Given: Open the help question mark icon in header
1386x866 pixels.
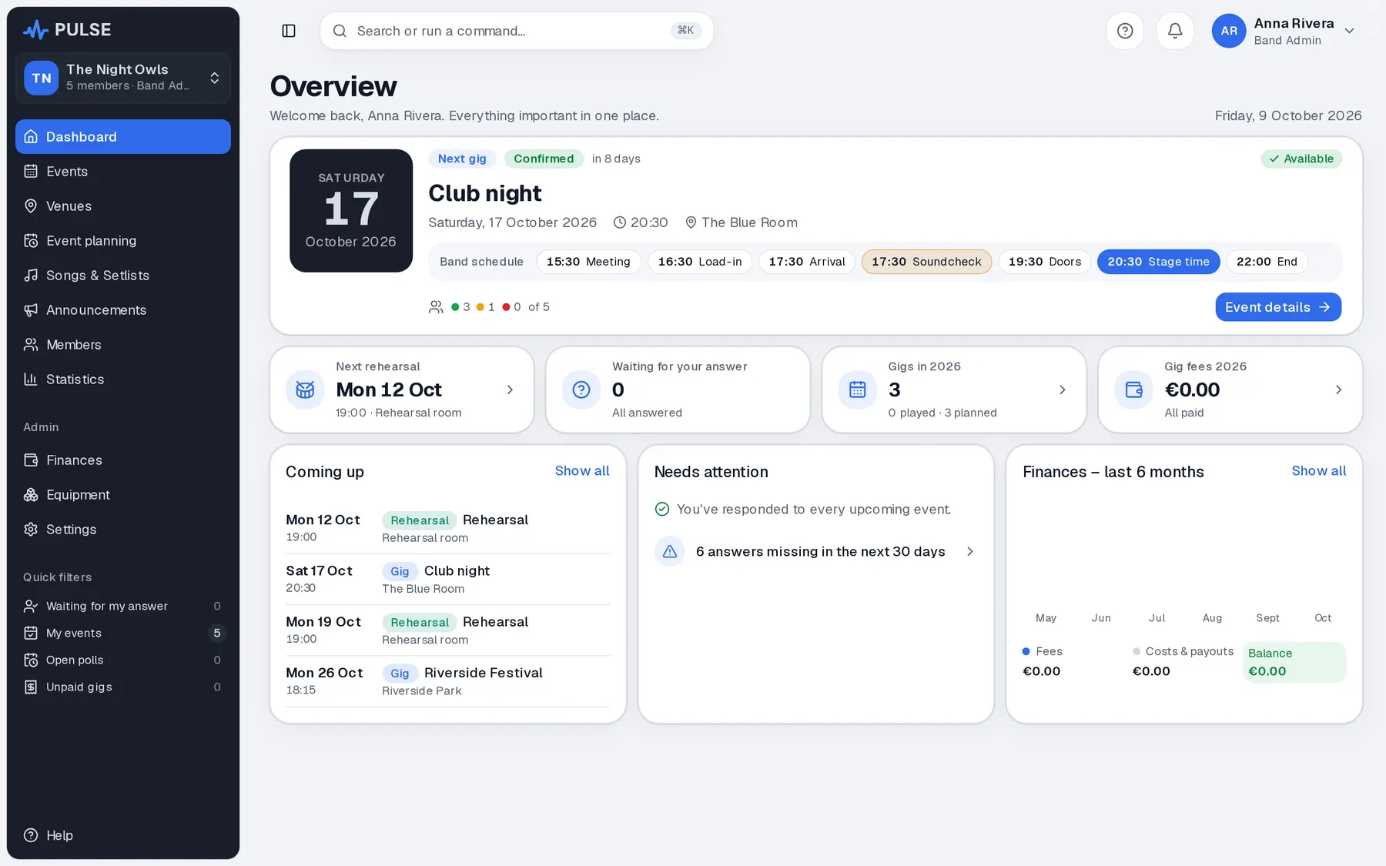Looking at the screenshot, I should coord(1125,31).
